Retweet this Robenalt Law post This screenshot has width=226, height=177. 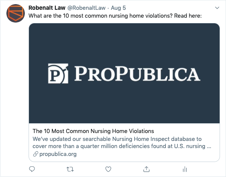click(70, 169)
